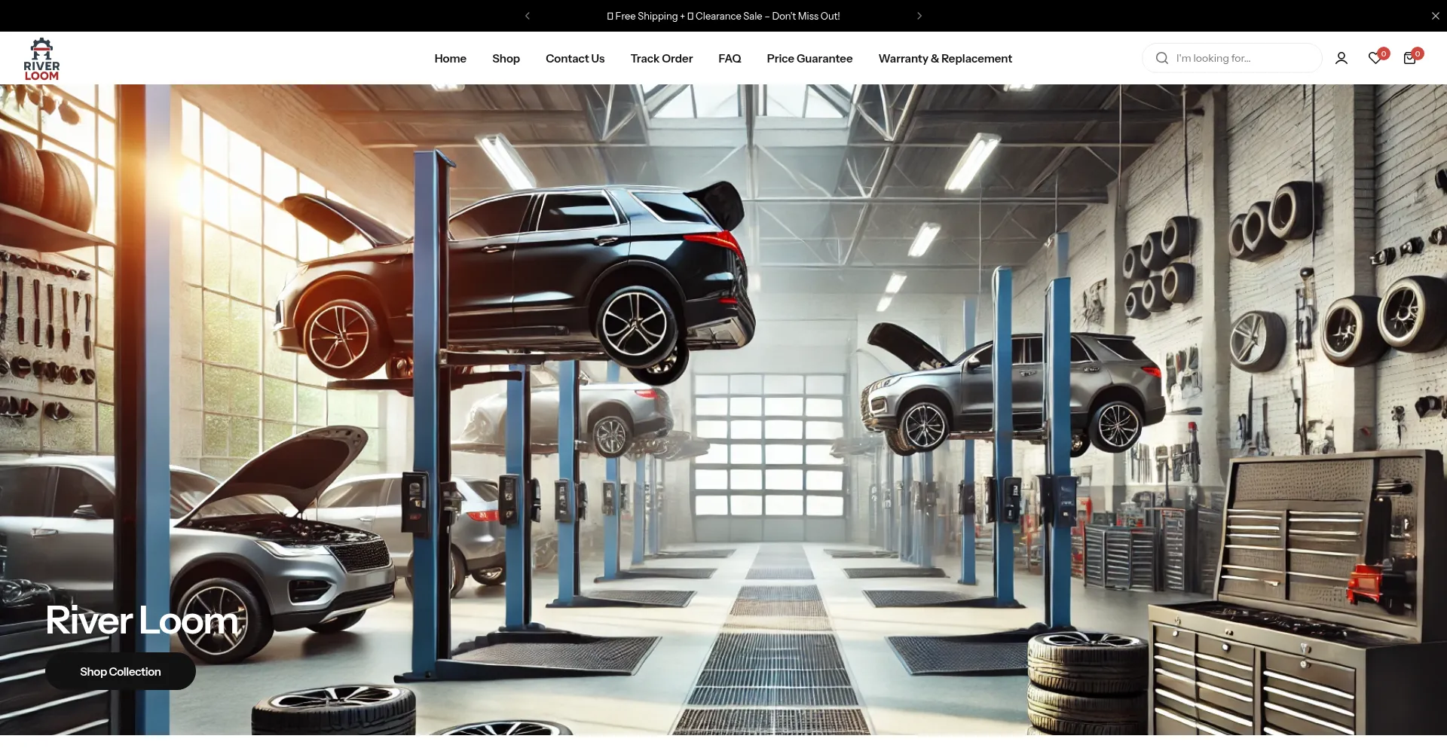
Task: Advance to next announcement with right chevron
Action: point(919,16)
